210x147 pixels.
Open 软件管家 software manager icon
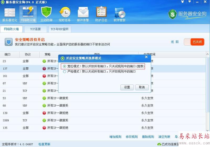(x=119, y=14)
